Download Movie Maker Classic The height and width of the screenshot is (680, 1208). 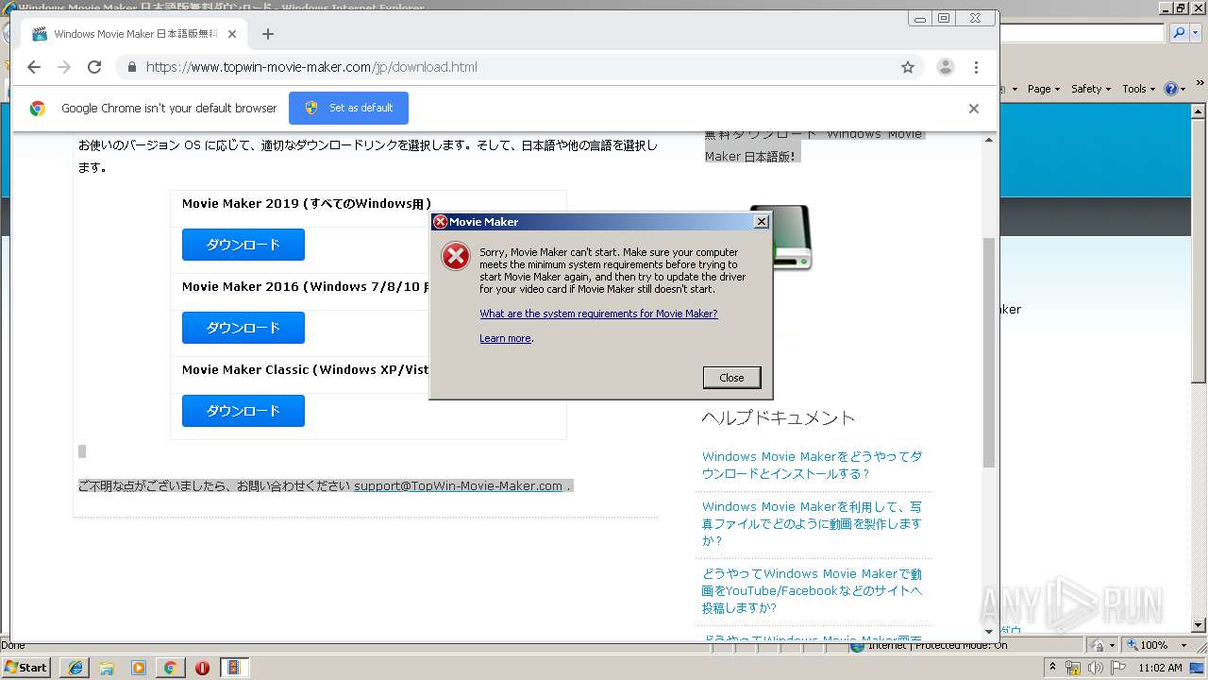click(243, 411)
